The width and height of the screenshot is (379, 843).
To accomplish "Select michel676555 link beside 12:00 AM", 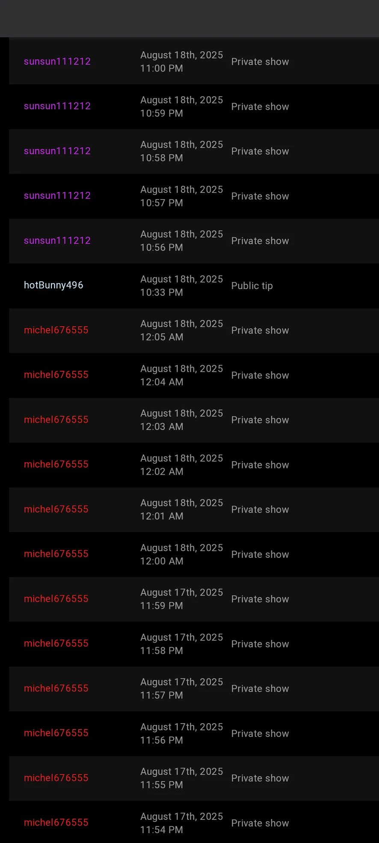I will coord(56,554).
